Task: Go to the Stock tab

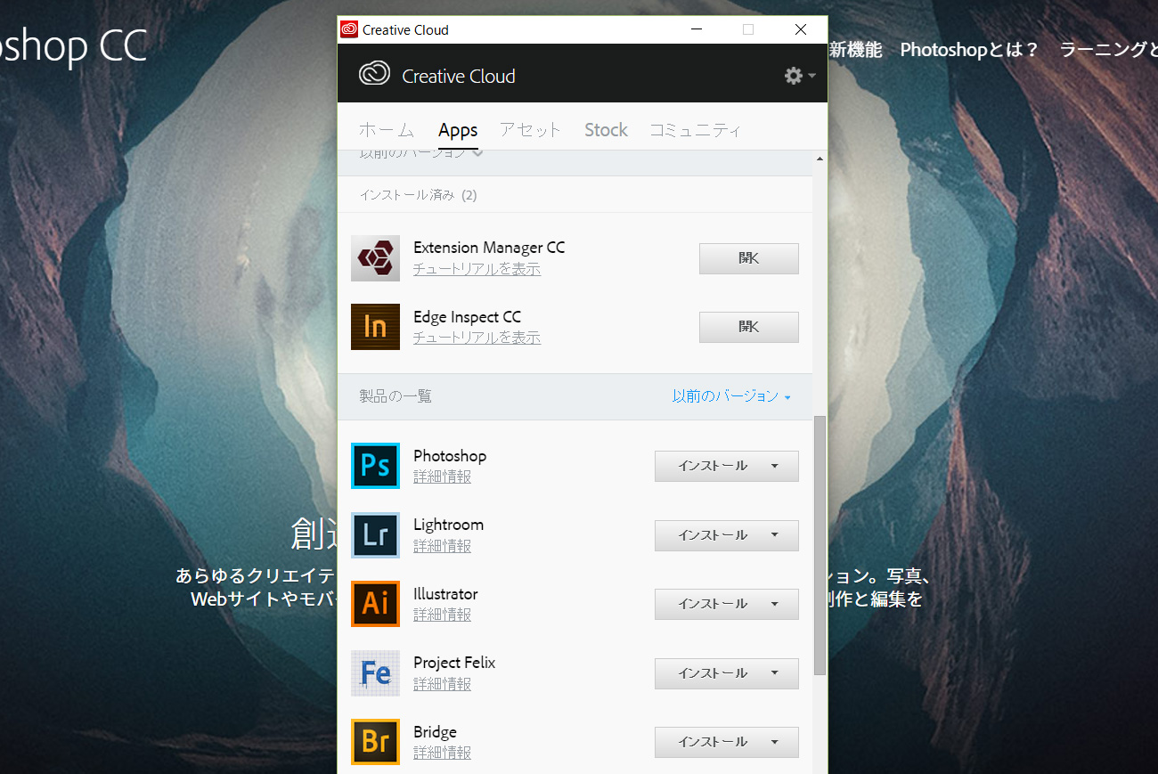Action: pyautogui.click(x=606, y=130)
